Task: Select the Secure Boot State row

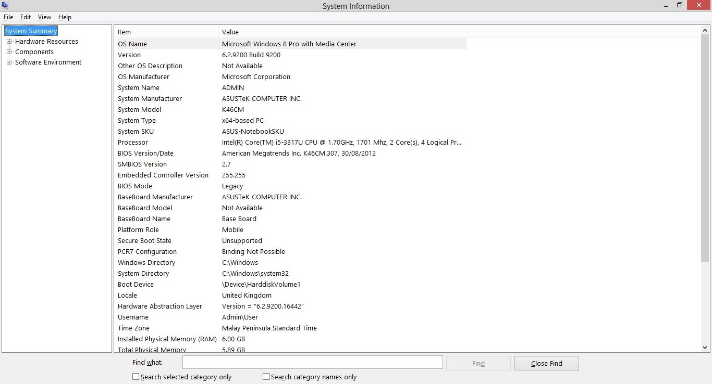Action: (290, 241)
